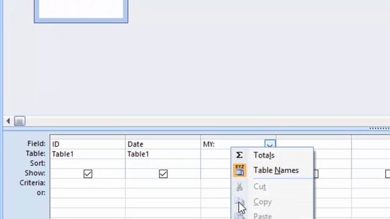Click the Sort: row label
This screenshot has width=390, height=219.
38,163
